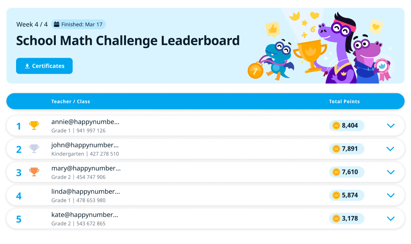This screenshot has height=244, width=411.
Task: Click the Total Points column header
Action: pos(344,101)
